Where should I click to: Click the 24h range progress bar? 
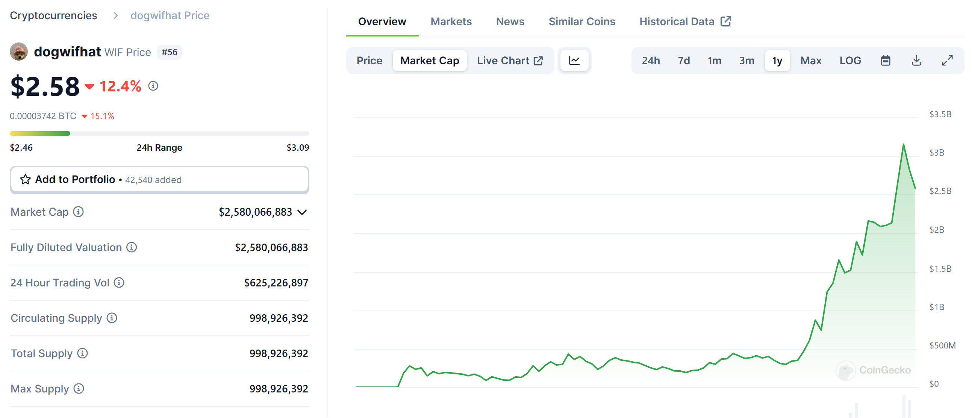pos(160,133)
